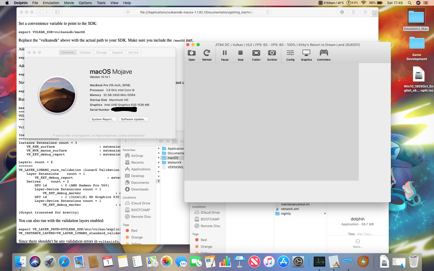Open Activity Monitor in the Dock

pos(319,262)
